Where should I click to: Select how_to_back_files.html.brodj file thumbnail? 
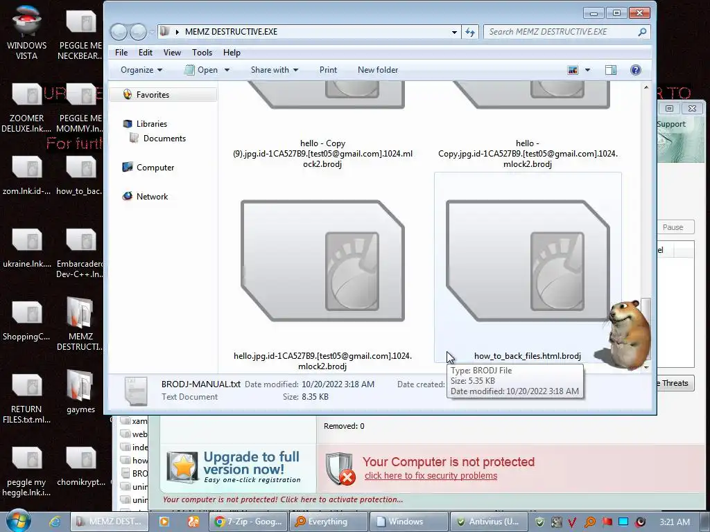coord(528,261)
